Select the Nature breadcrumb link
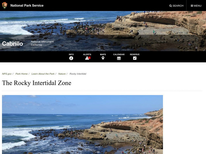Image resolution: width=206 pixels, height=154 pixels. [x=62, y=74]
